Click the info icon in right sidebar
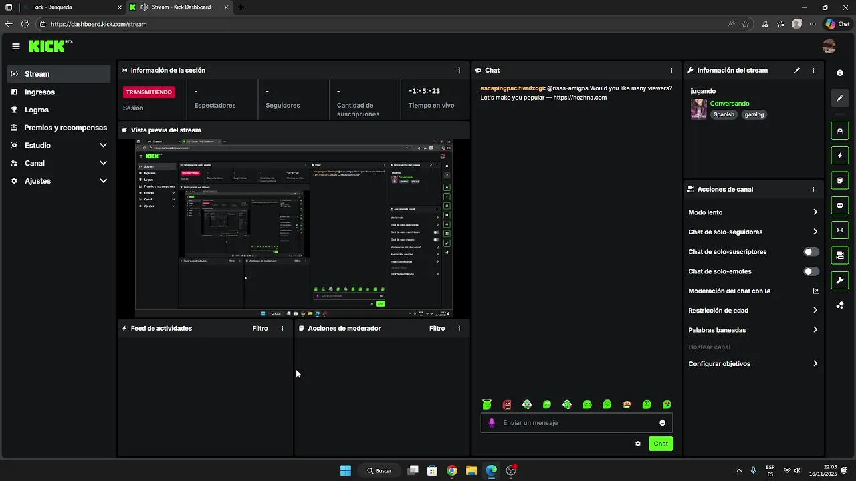Screen dimensions: 856x481 (x=840, y=73)
